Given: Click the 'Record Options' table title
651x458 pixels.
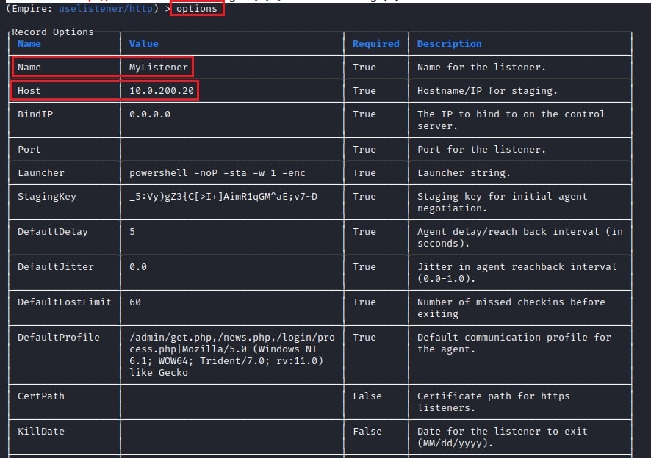Looking at the screenshot, I should [x=53, y=32].
